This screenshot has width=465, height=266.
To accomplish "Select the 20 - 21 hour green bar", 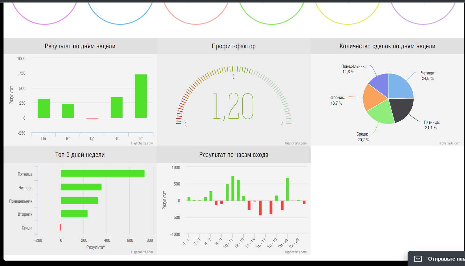I will (x=287, y=189).
